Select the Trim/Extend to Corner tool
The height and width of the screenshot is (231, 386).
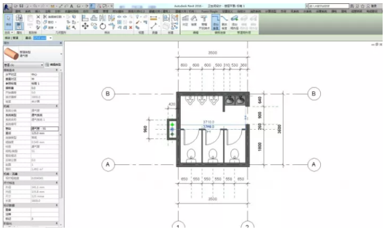[112, 26]
